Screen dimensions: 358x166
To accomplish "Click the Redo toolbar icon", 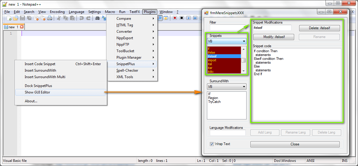I will click(88, 18).
